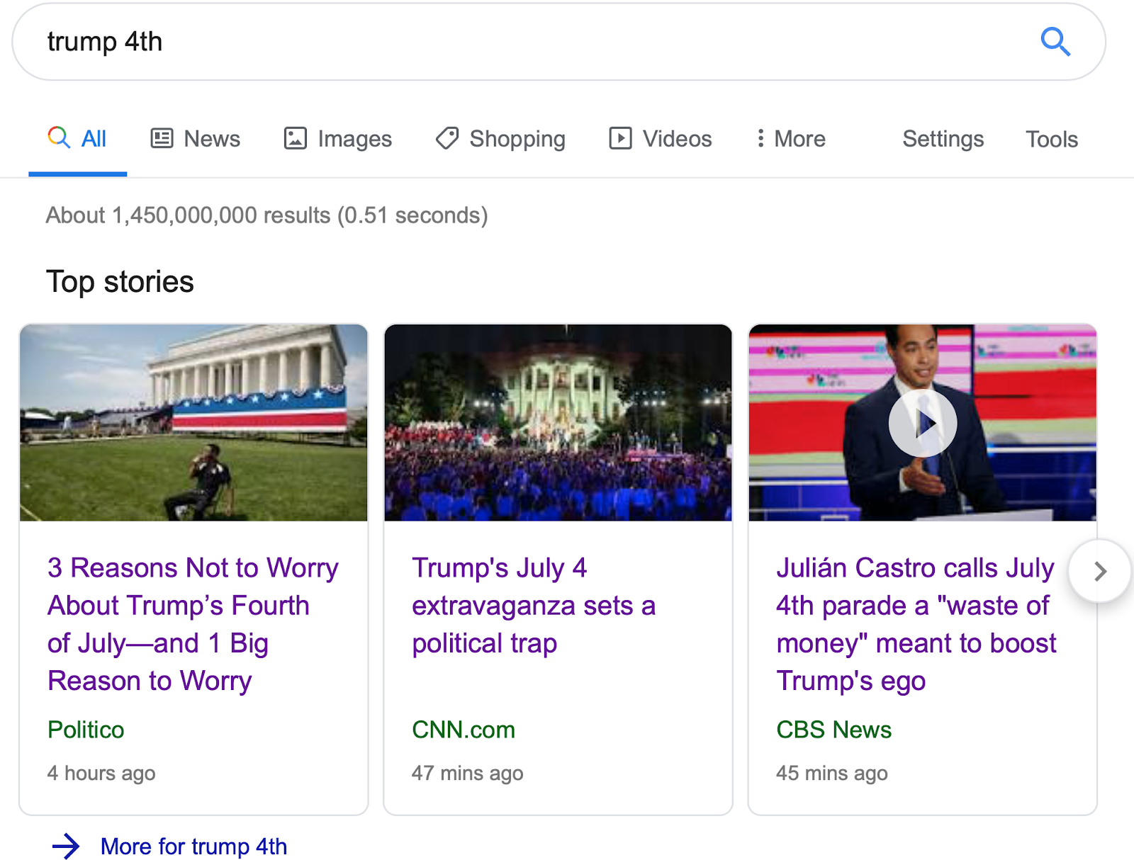
Task: Open Settings
Action: coord(943,139)
